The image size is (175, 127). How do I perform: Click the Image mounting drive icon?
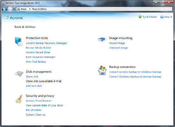102,40
